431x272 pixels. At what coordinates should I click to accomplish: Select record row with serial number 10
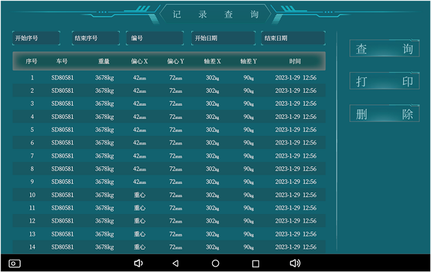tap(169, 195)
